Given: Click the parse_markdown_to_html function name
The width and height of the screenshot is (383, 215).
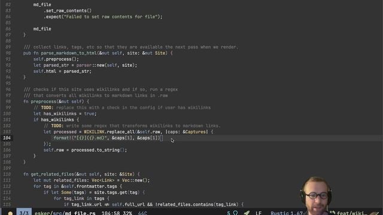Looking at the screenshot, I should click(69, 53).
